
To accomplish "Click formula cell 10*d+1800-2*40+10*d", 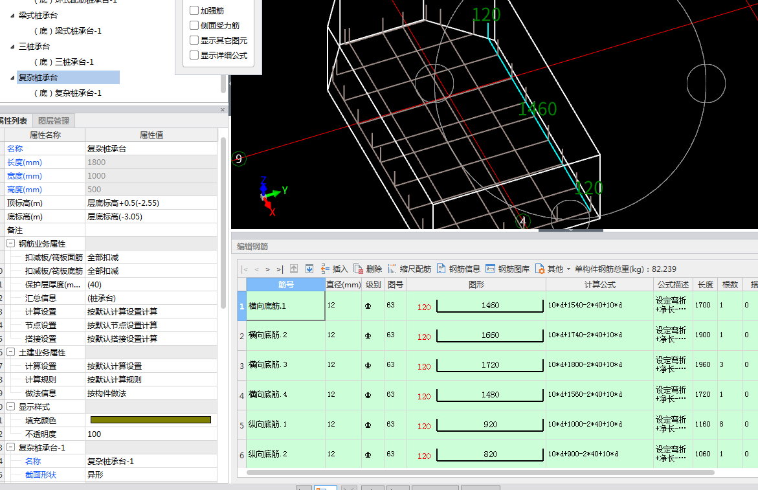I will pyautogui.click(x=599, y=365).
